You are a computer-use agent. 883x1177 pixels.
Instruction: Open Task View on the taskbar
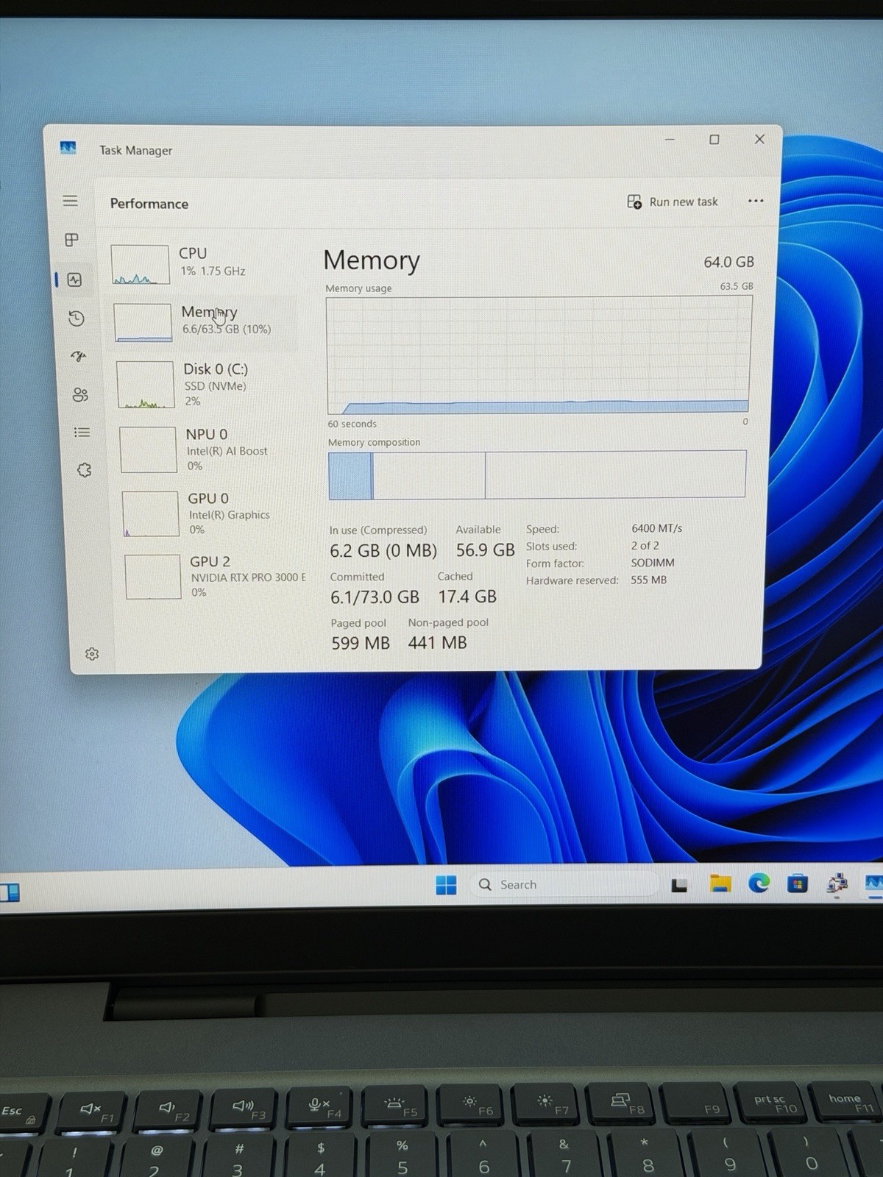(x=679, y=885)
